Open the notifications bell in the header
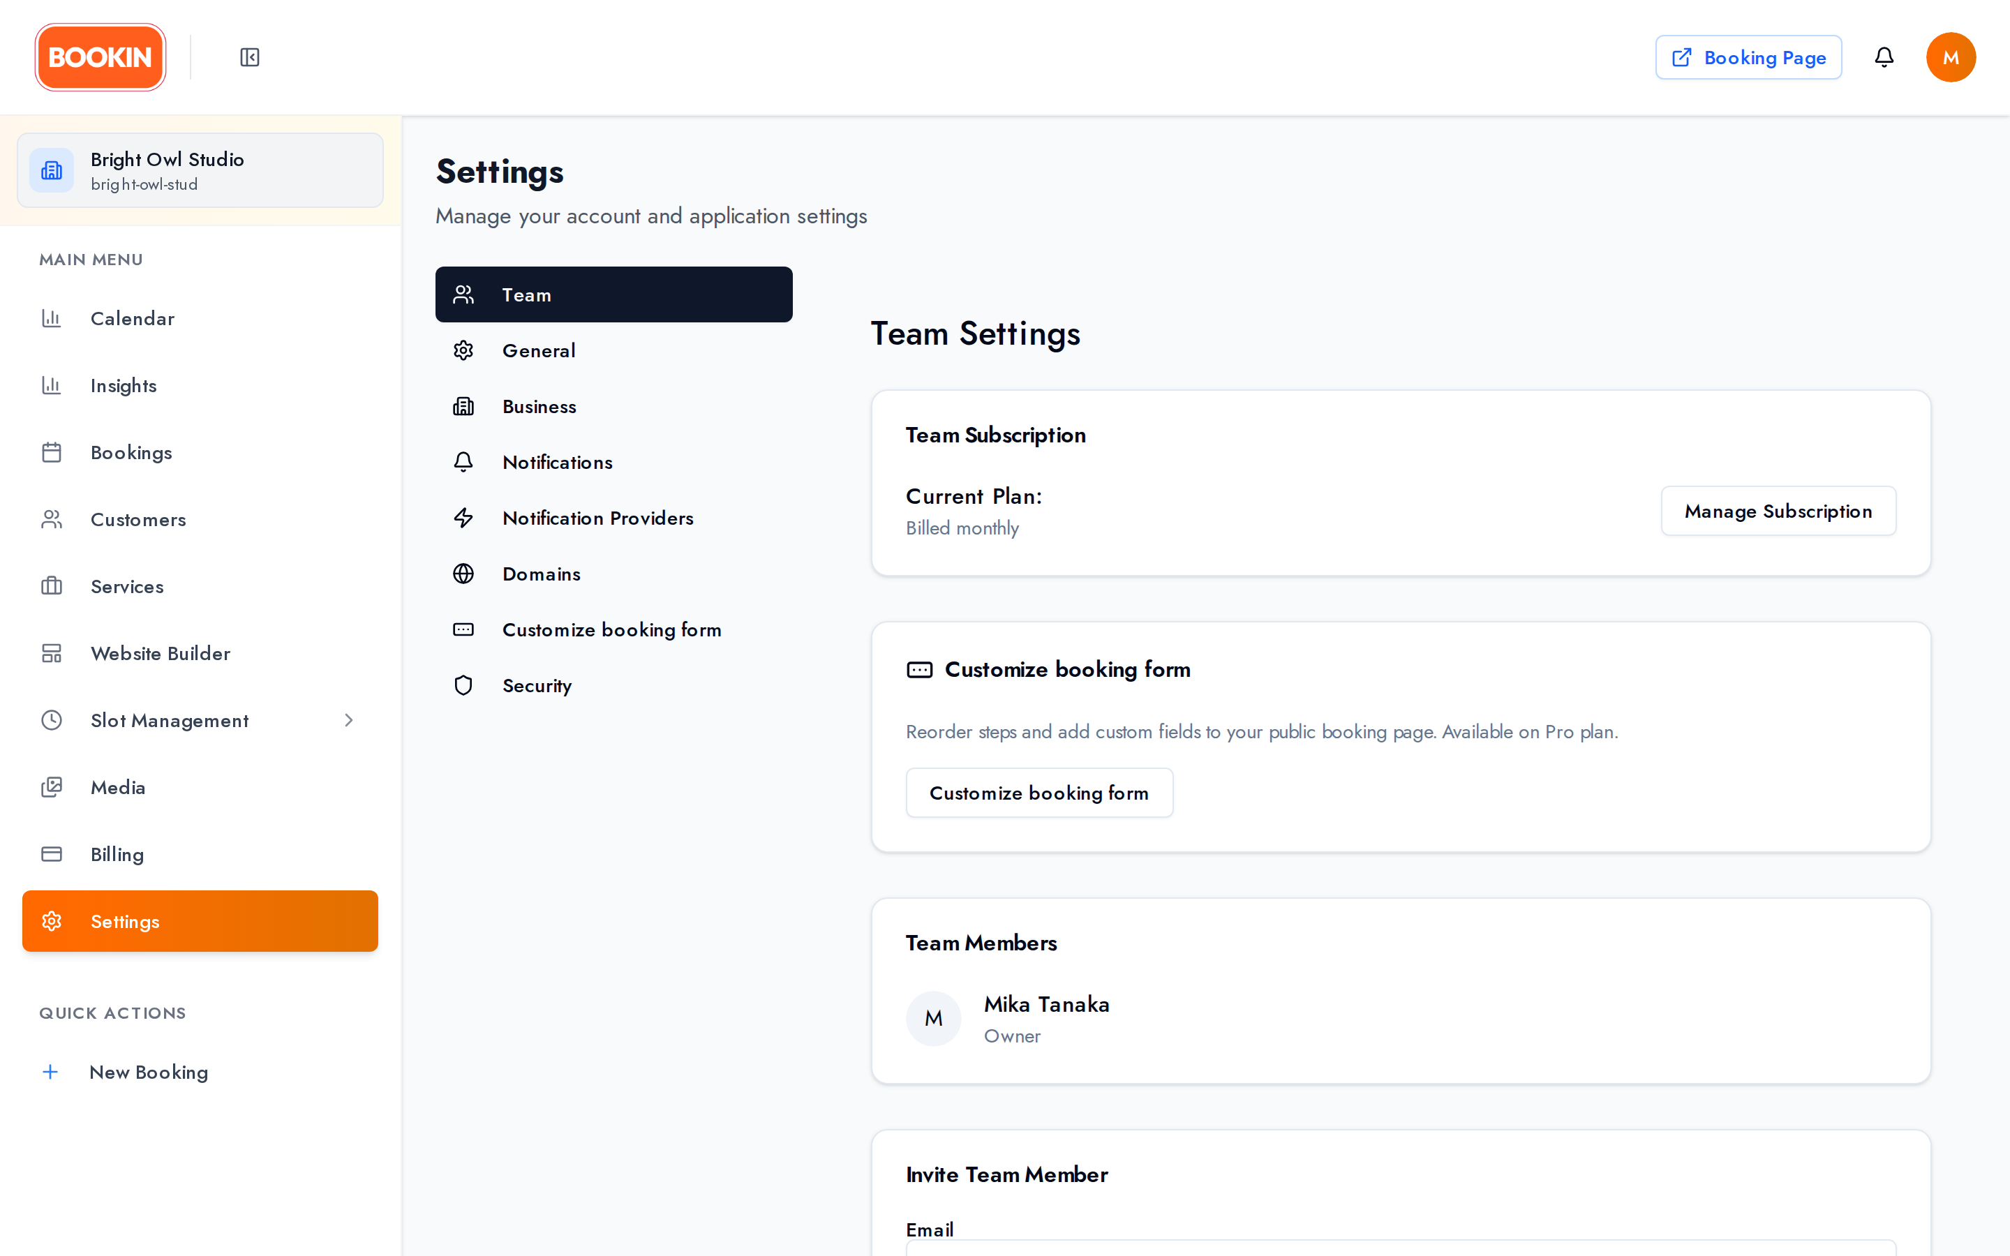2010x1256 pixels. click(x=1884, y=57)
